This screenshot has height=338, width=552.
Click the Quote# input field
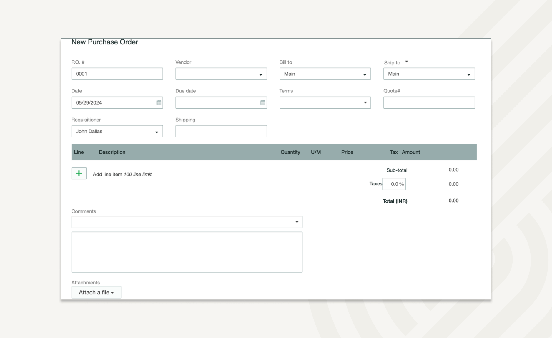(429, 103)
